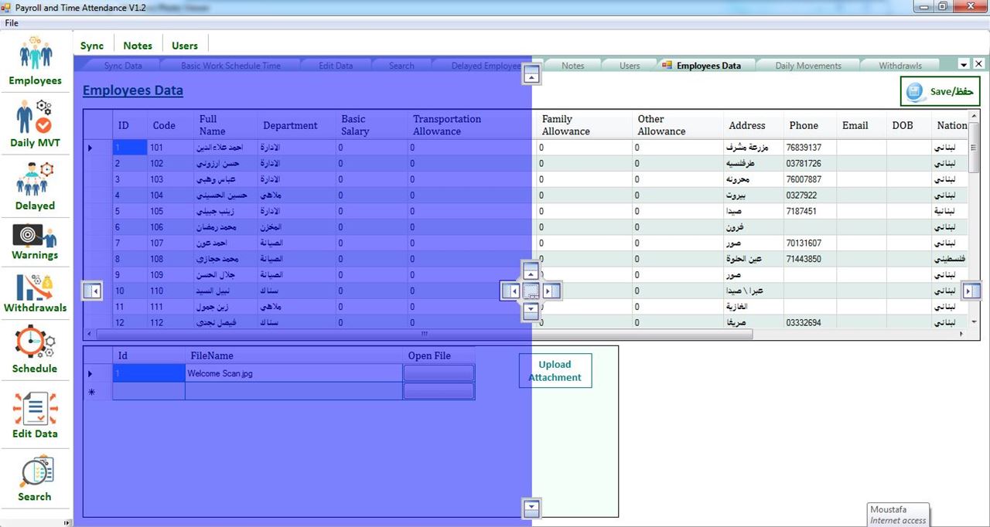
Task: Open the File menu
Action: click(x=12, y=23)
